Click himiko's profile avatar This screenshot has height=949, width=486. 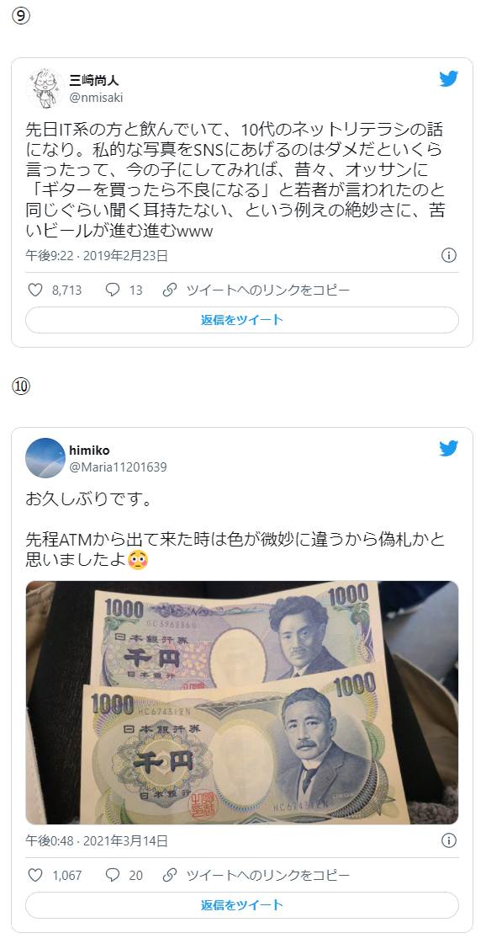pos(45,458)
